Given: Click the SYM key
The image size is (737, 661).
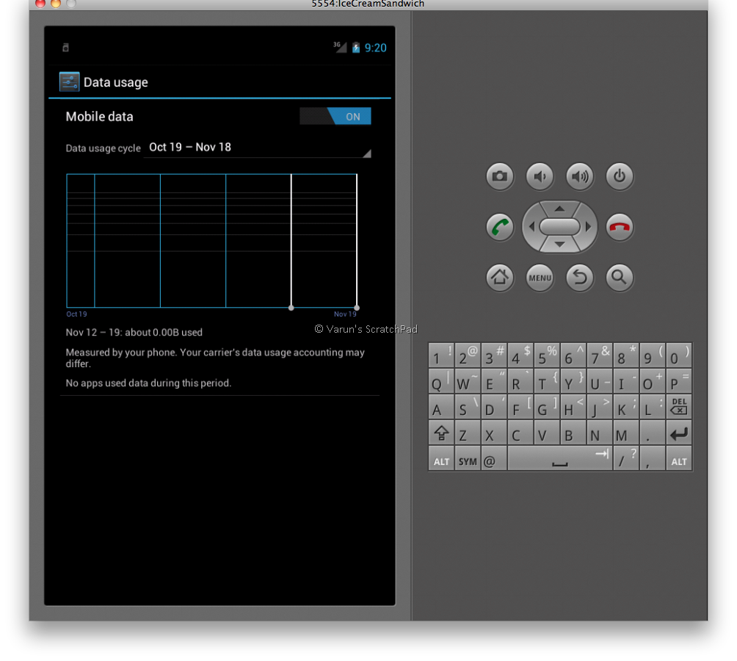Looking at the screenshot, I should pyautogui.click(x=467, y=459).
